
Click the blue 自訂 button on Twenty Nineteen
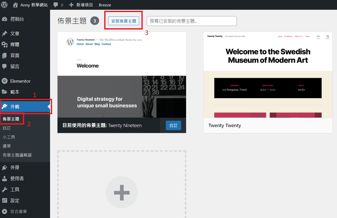pyautogui.click(x=174, y=126)
